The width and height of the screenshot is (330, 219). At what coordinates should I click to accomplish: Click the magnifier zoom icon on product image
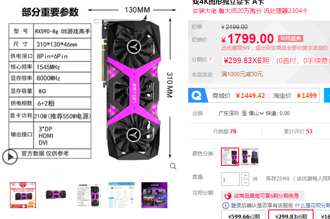click(173, 166)
